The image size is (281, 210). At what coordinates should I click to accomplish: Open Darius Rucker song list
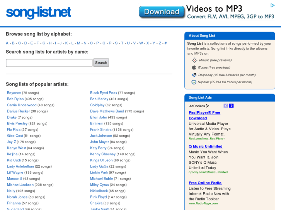(x=18, y=111)
